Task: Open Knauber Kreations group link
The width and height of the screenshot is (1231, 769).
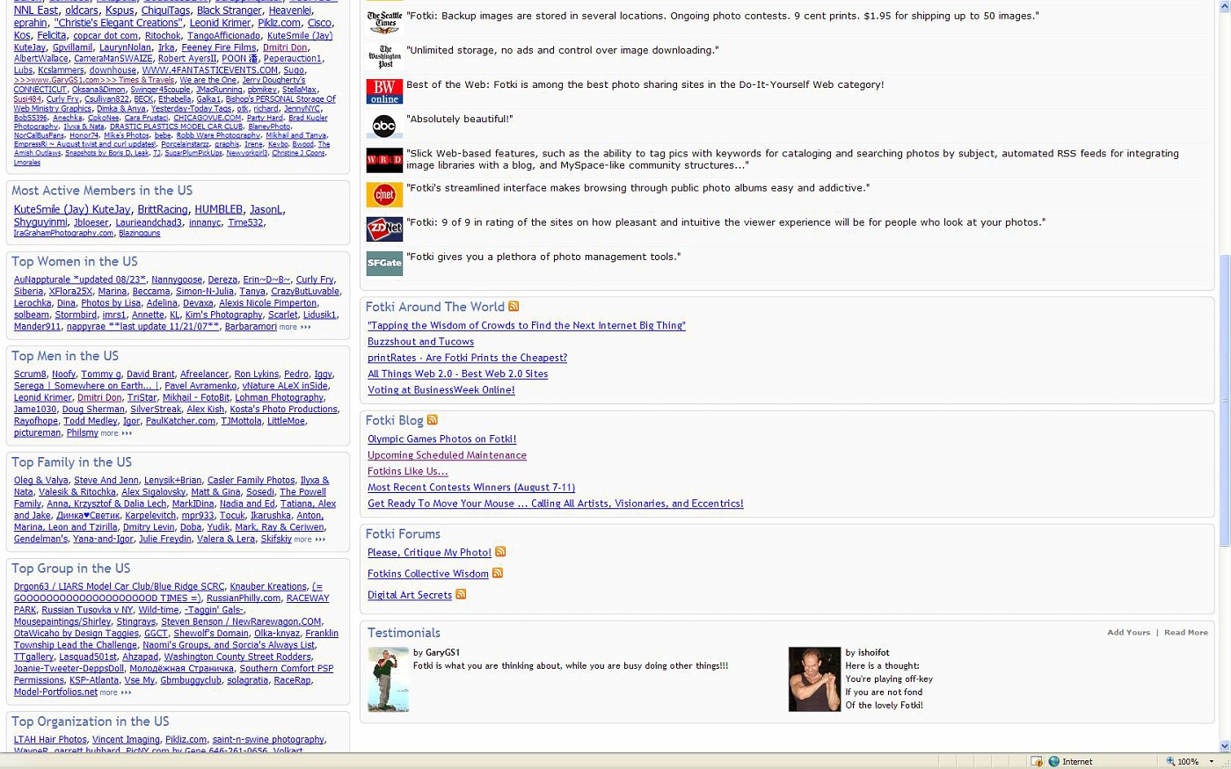Action: tap(268, 587)
